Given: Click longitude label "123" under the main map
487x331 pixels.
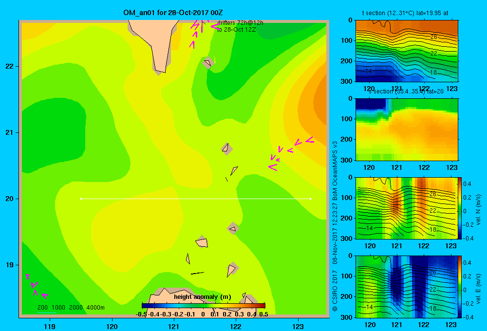Looking at the screenshot, I should click(x=298, y=326).
